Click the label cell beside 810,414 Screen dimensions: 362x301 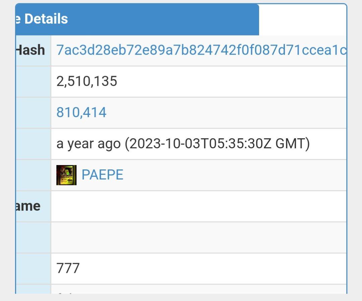33,112
